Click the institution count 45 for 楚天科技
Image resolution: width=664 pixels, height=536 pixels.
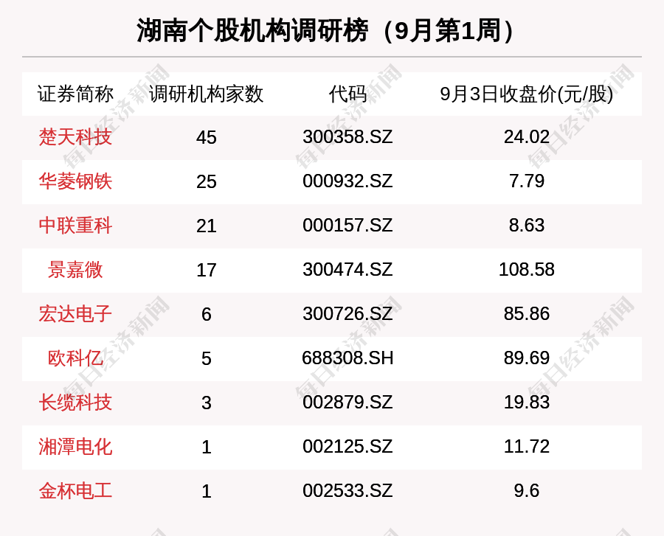click(207, 137)
